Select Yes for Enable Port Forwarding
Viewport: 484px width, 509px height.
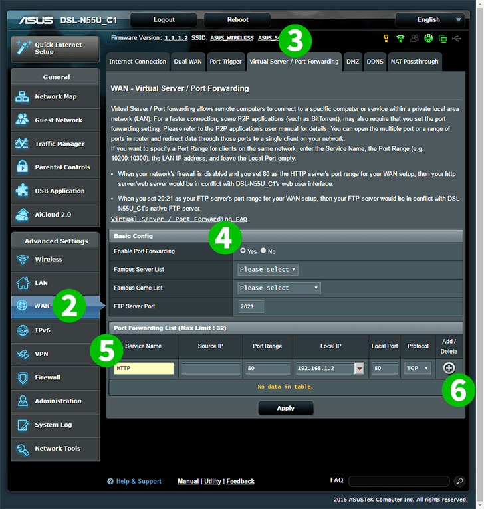tap(243, 251)
